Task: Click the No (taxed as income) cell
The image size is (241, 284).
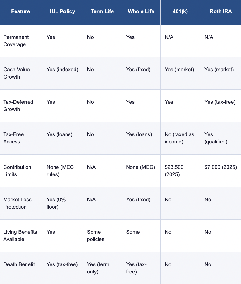Action: coord(179,138)
